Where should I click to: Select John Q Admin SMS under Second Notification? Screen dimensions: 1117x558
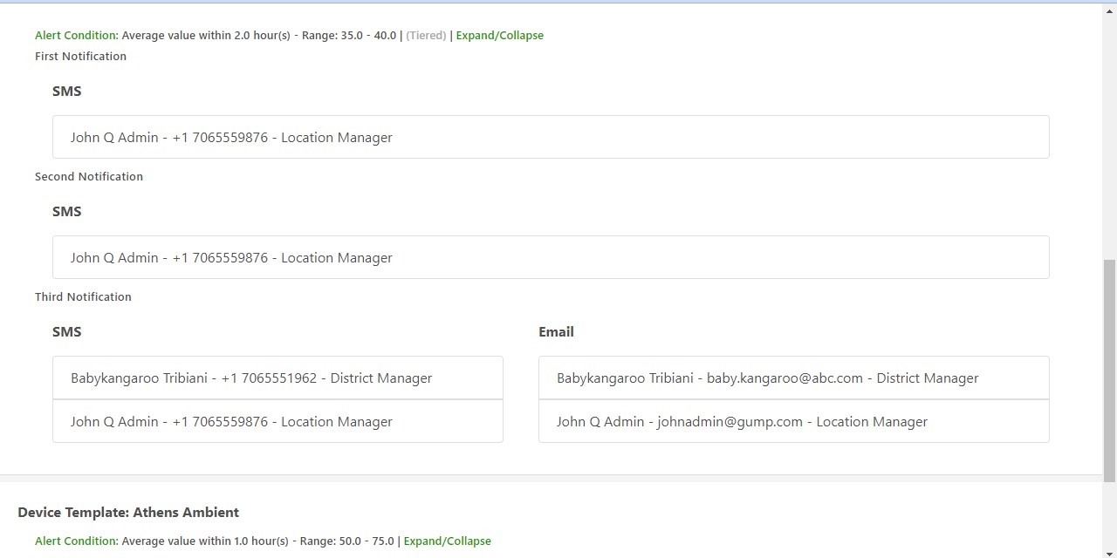pyautogui.click(x=550, y=257)
